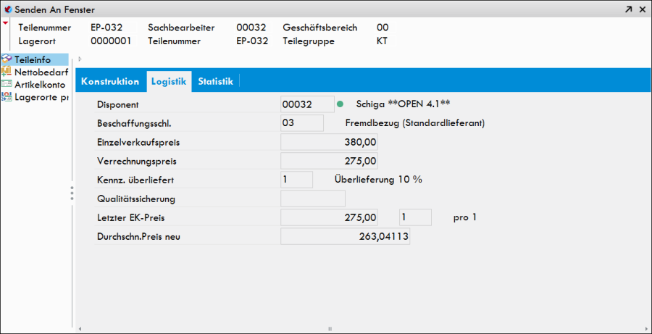Click the vertical dots sidebar splitter handle
The width and height of the screenshot is (652, 334).
(72, 193)
